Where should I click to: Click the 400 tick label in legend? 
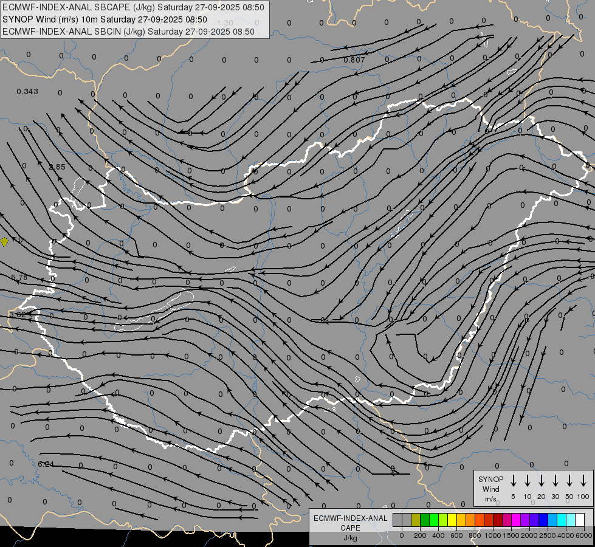tap(438, 535)
